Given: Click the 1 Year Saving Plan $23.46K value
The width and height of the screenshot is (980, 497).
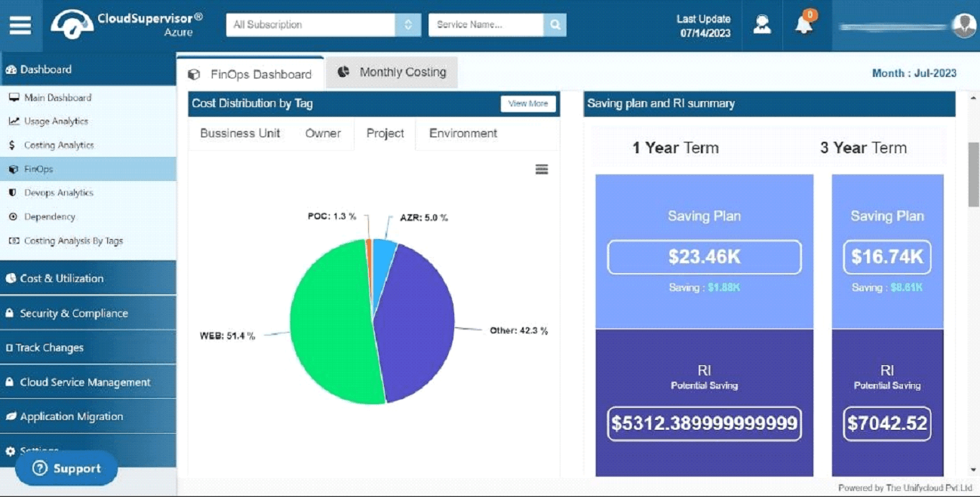Looking at the screenshot, I should 704,257.
